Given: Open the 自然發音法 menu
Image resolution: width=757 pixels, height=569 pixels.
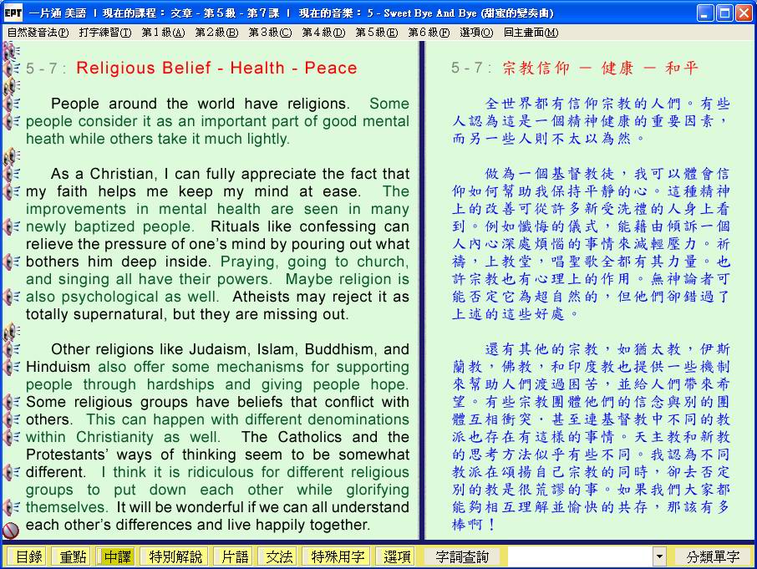Looking at the screenshot, I should coord(38,32).
